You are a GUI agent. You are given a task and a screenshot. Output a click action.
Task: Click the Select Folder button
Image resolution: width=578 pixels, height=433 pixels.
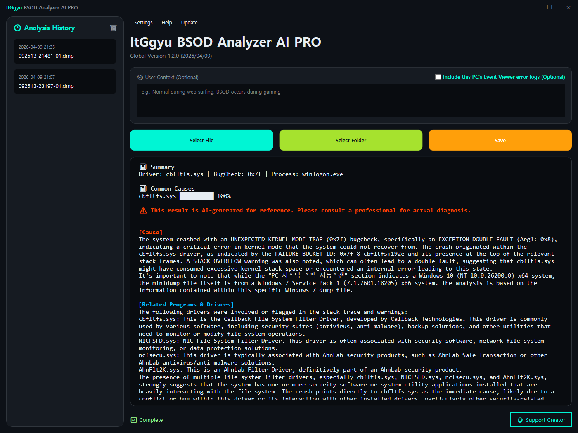[x=351, y=140]
